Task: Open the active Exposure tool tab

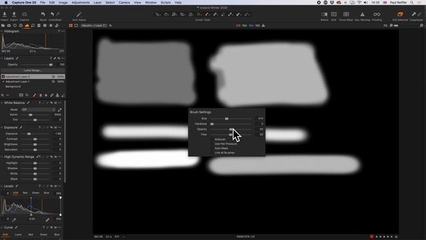Action: (27, 25)
